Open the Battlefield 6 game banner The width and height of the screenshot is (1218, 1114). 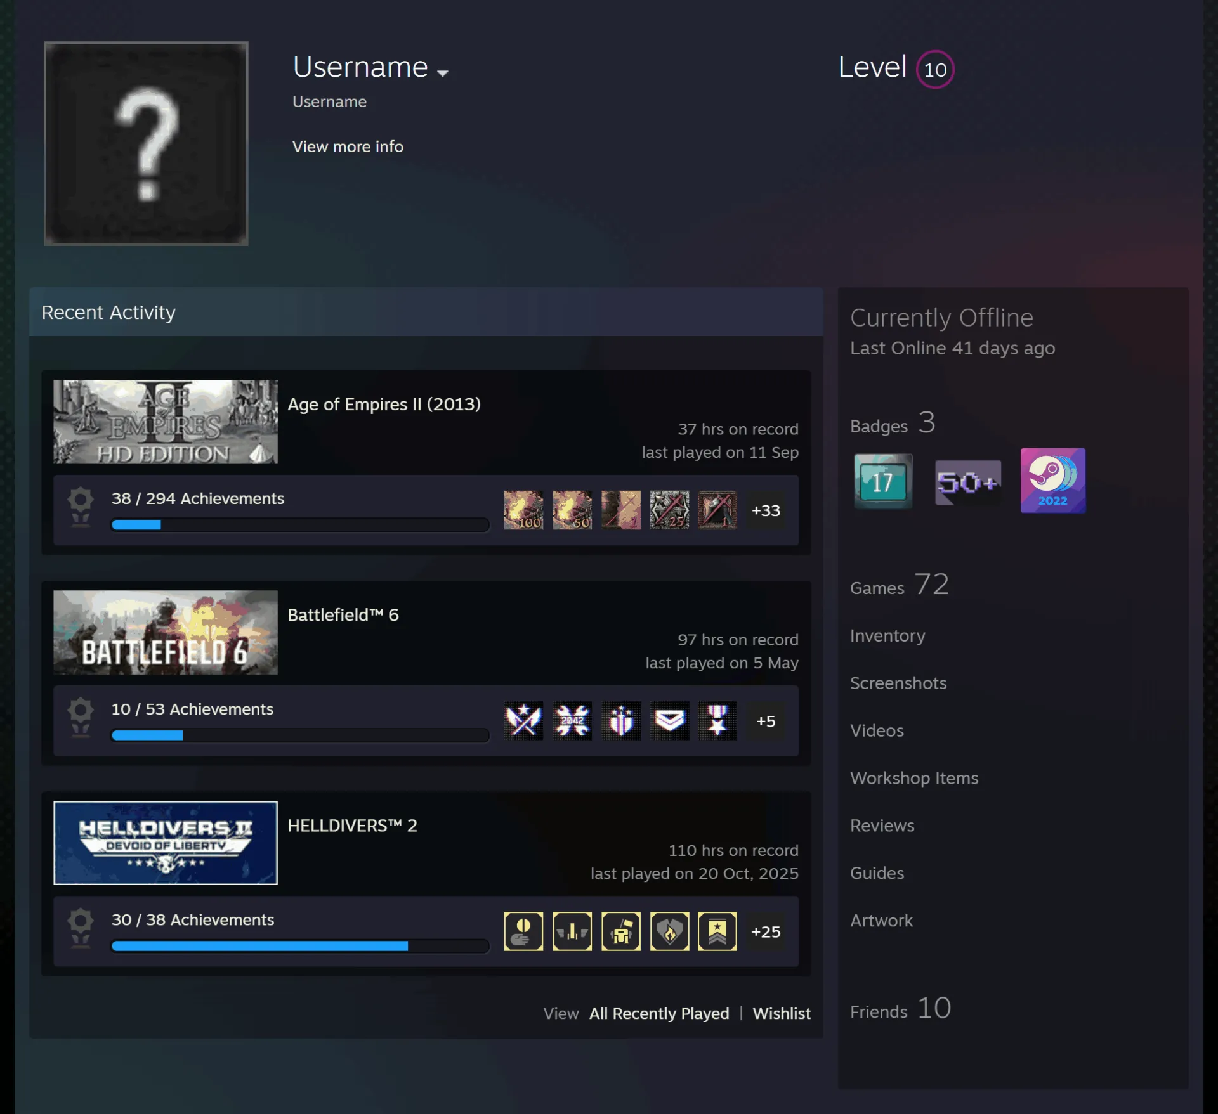coord(166,632)
